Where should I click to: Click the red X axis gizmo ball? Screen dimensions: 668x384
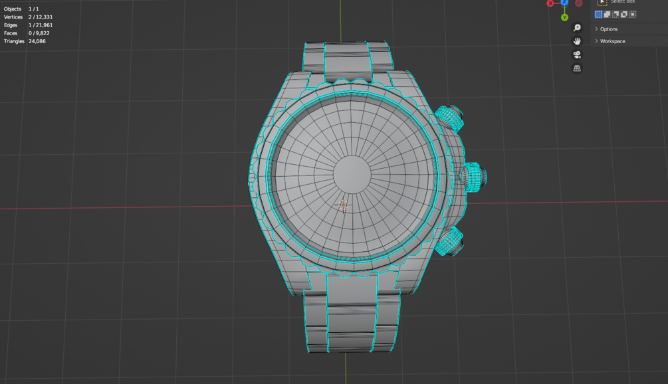(x=550, y=3)
